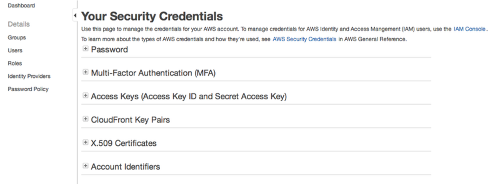Click the plus icon beside Password
This screenshot has width=500, height=184.
point(85,49)
